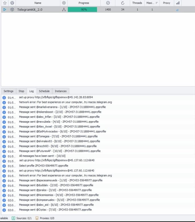Select log line 'Message sent @cimpeanualex - [5/10]'

pyautogui.click(x=59, y=200)
